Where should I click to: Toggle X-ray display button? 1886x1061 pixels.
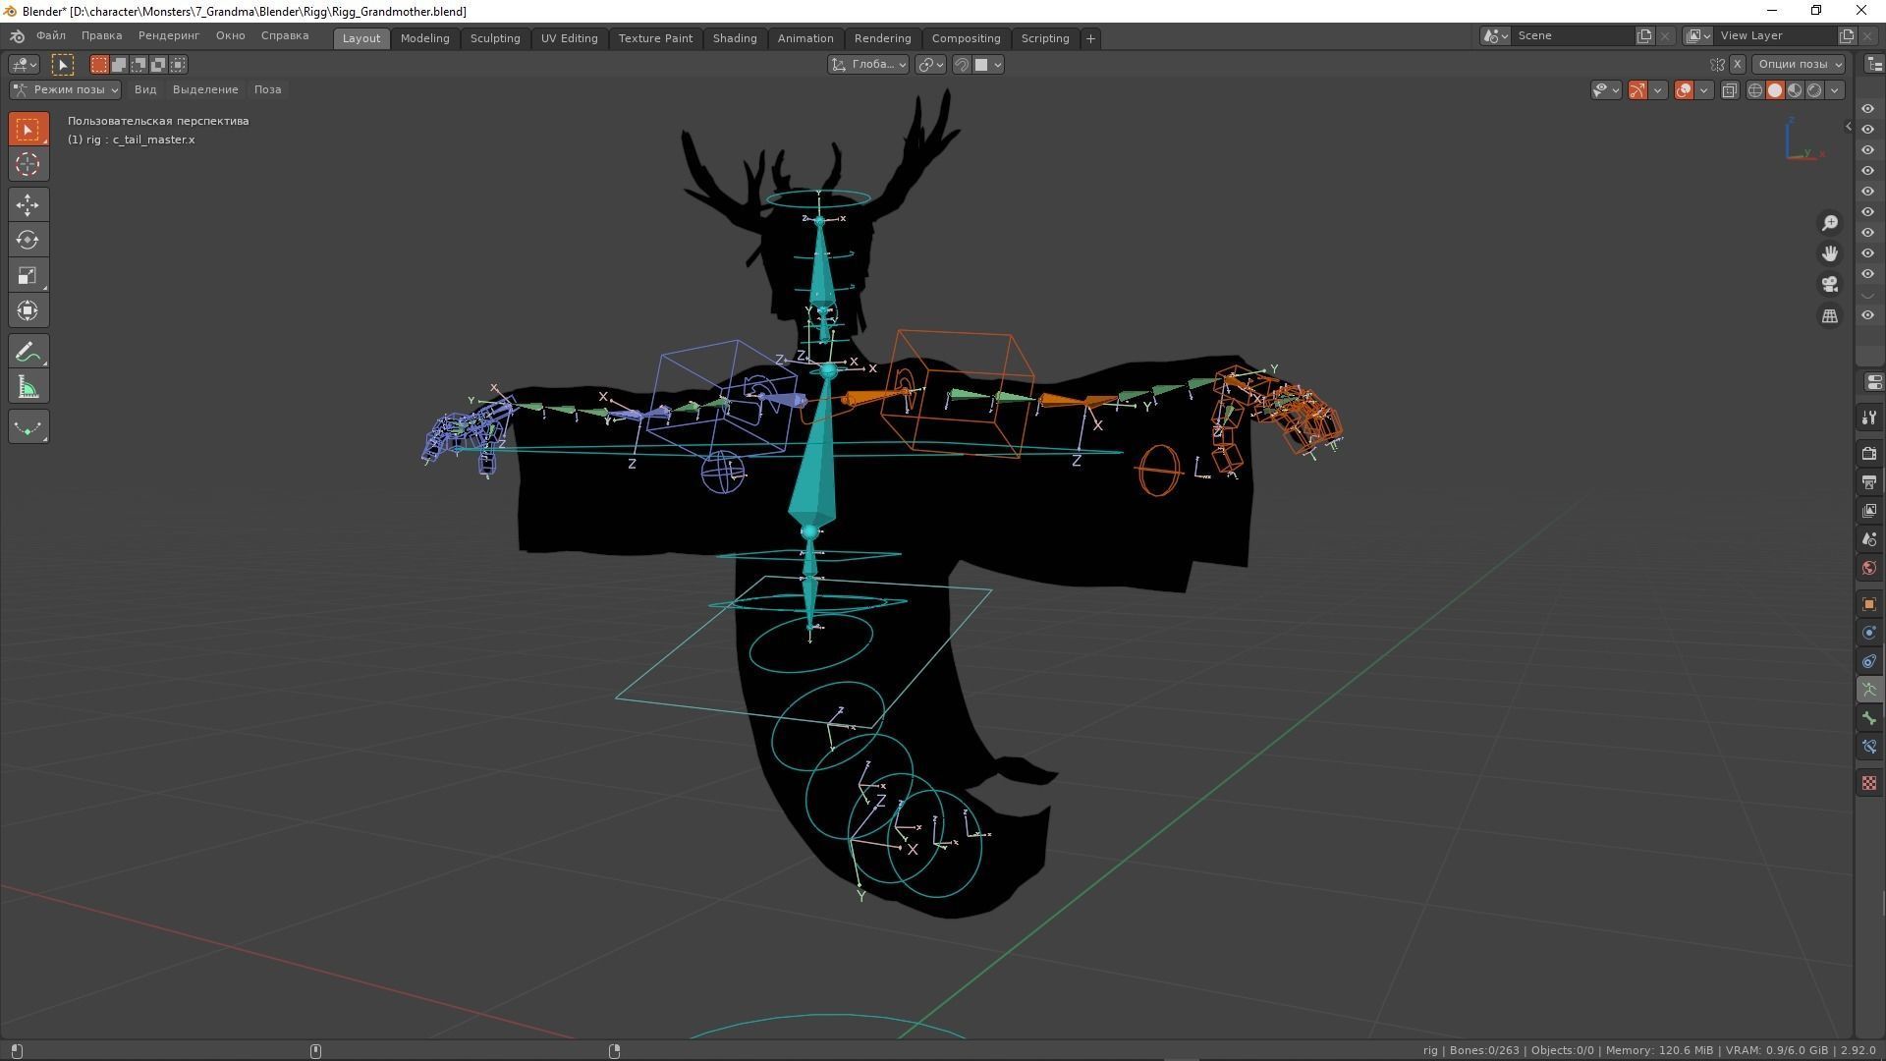click(x=1730, y=90)
